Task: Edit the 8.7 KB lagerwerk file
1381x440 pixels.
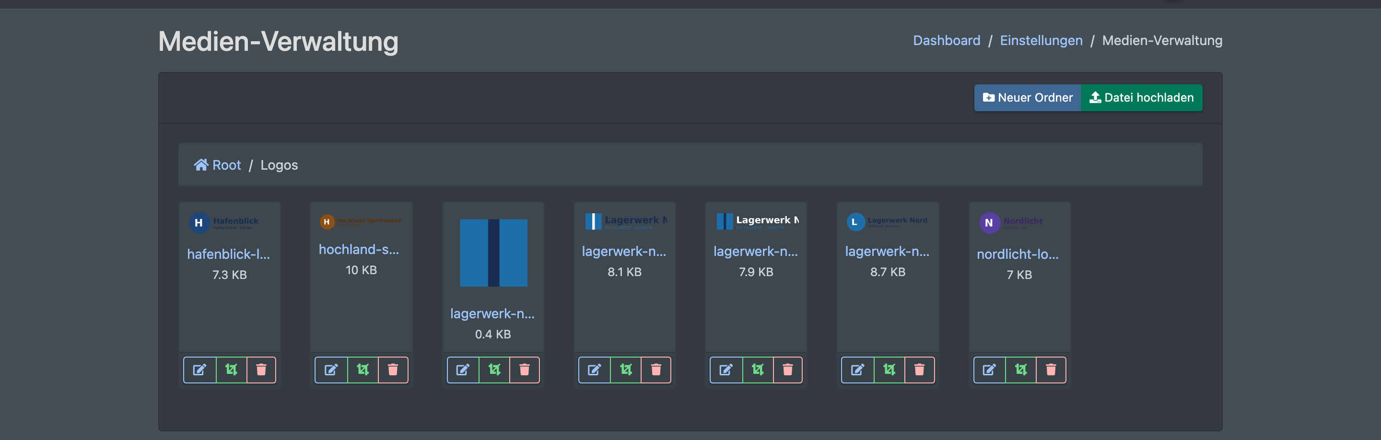Action: click(x=857, y=370)
